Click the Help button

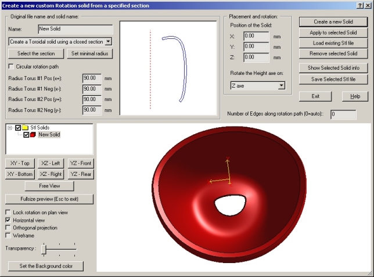click(355, 96)
